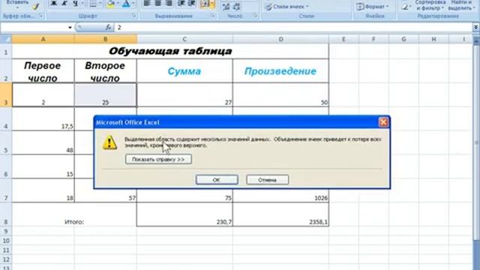Click the Format Painter brush icon
This screenshot has width=480, height=270.
tap(36, 6)
